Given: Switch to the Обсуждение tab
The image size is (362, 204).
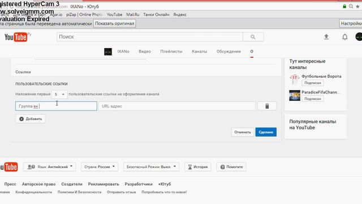Looking at the screenshot, I should tap(229, 52).
